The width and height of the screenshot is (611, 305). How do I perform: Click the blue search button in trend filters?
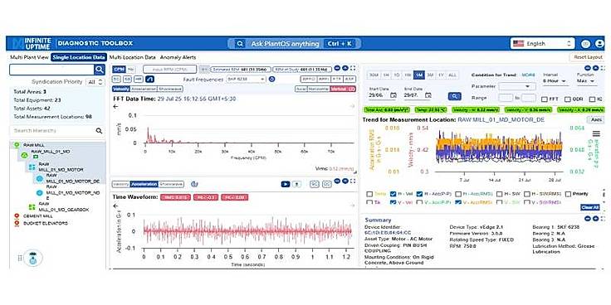[x=454, y=95]
